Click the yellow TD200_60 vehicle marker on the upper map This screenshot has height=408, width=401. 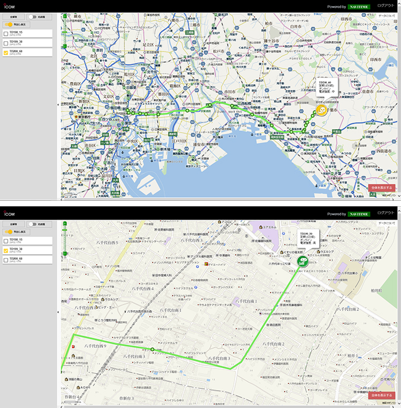(x=321, y=111)
